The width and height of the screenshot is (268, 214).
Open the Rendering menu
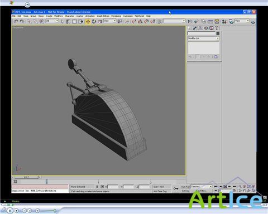point(116,16)
